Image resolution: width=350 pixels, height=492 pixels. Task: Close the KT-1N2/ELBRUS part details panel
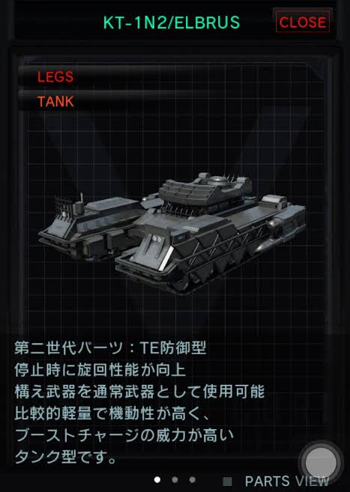pyautogui.click(x=303, y=22)
